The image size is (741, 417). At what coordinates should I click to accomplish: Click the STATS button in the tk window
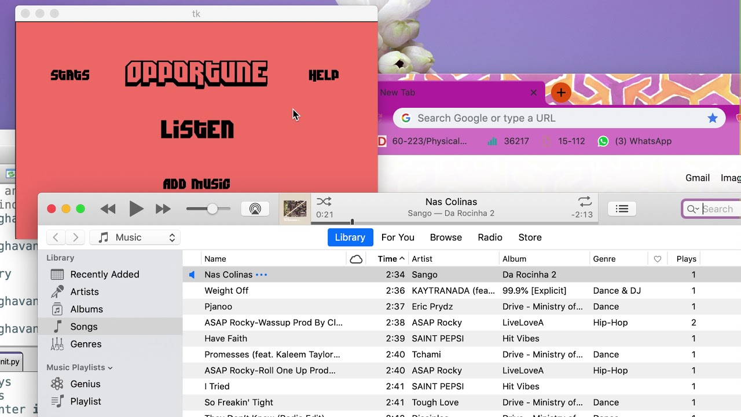click(70, 75)
